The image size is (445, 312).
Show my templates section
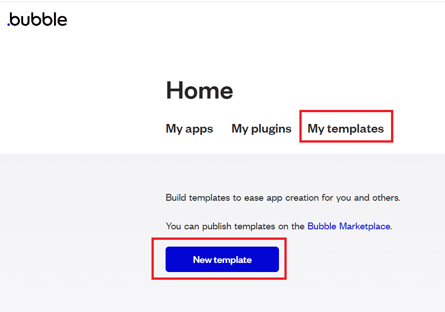(x=346, y=129)
